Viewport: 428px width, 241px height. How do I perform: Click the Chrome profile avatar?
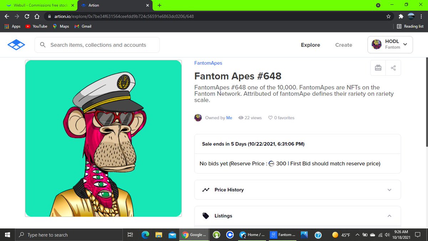click(411, 16)
